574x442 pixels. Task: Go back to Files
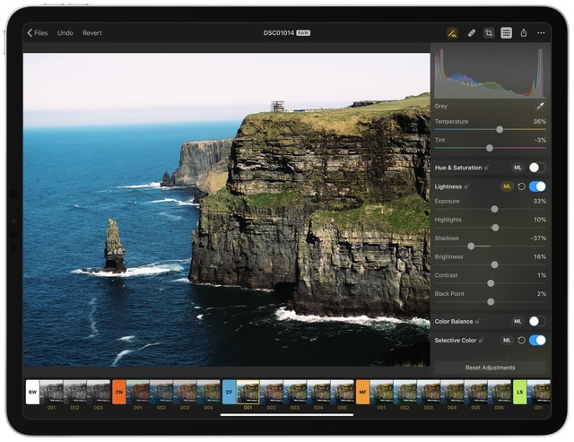39,33
